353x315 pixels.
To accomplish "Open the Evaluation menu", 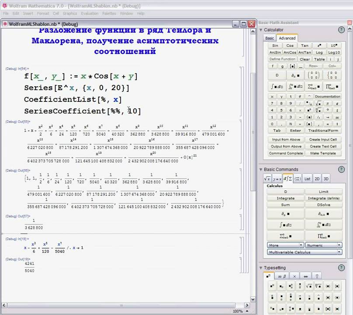I will pyautogui.click(x=90, y=14).
